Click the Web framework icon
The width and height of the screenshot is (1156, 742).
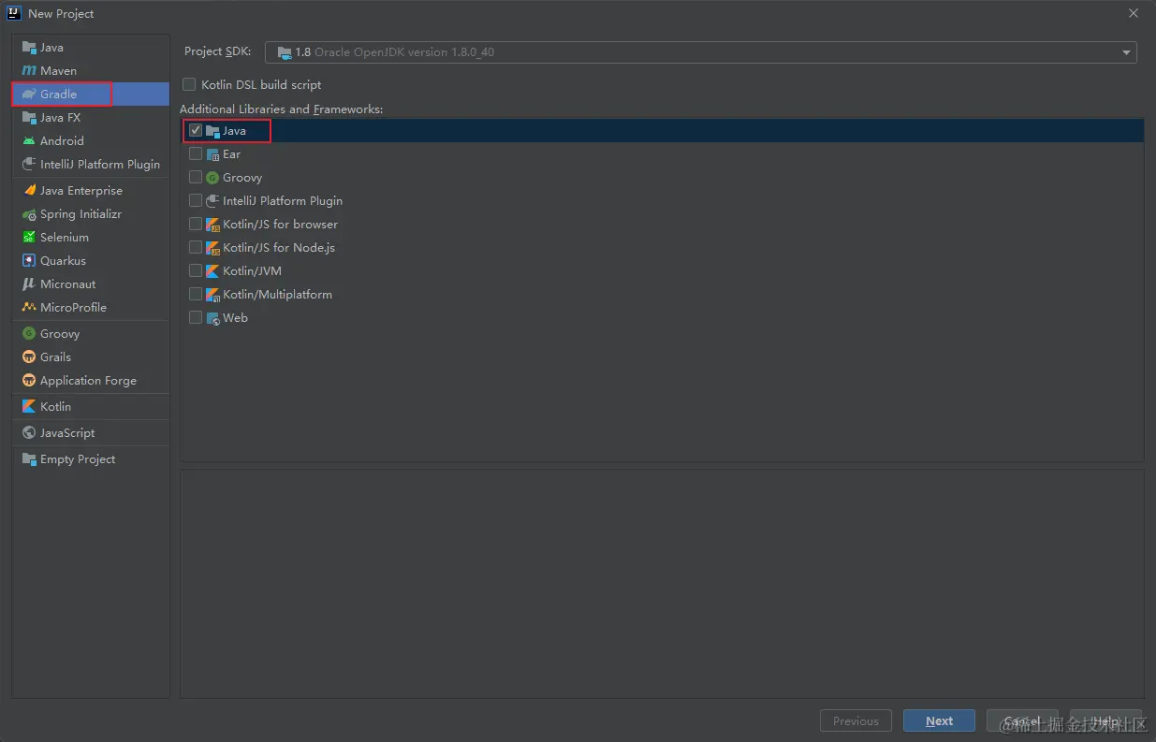tap(212, 318)
